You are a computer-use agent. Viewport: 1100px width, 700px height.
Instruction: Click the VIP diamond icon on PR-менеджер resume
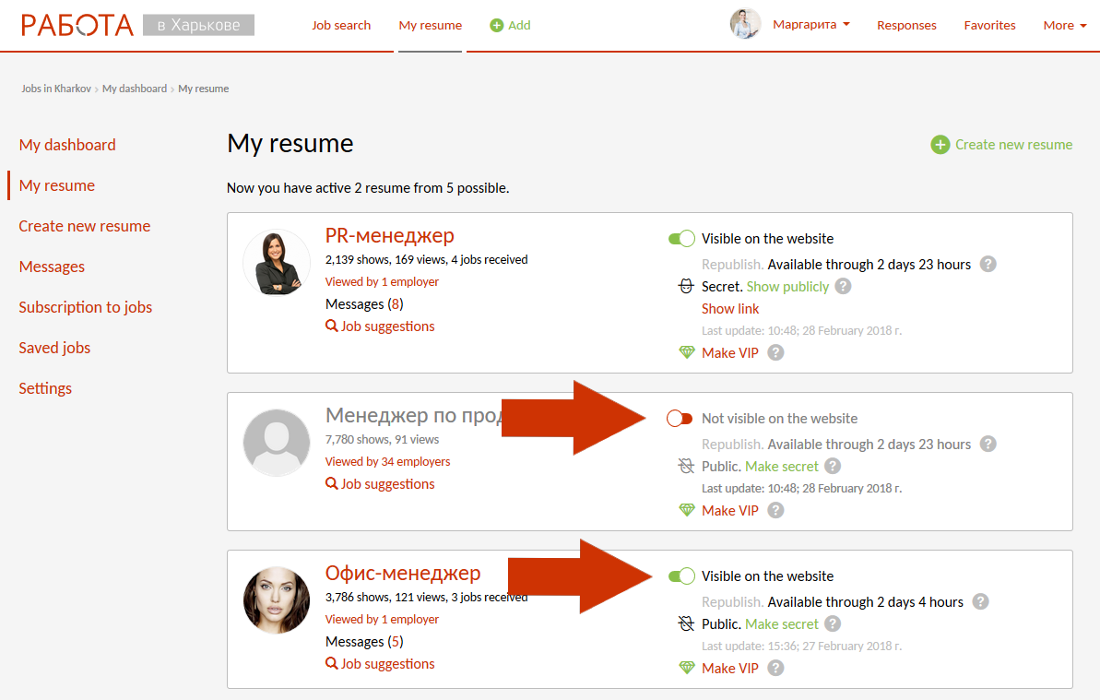(686, 352)
